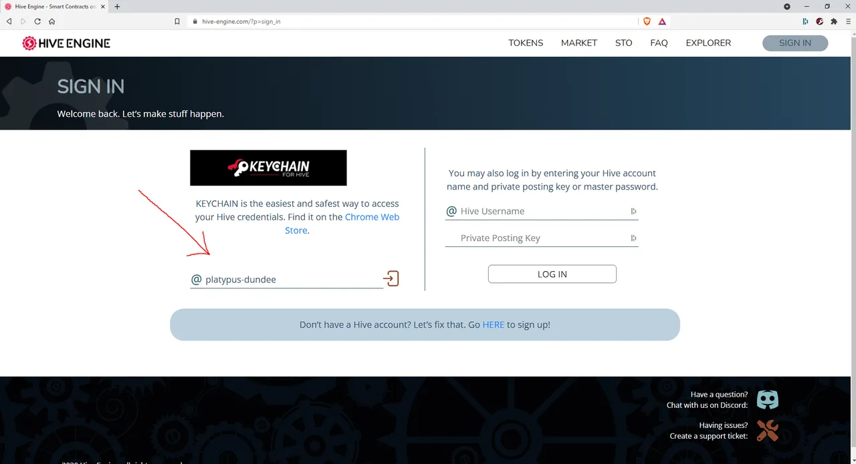
Task: View site security lock info
Action: (x=195, y=21)
